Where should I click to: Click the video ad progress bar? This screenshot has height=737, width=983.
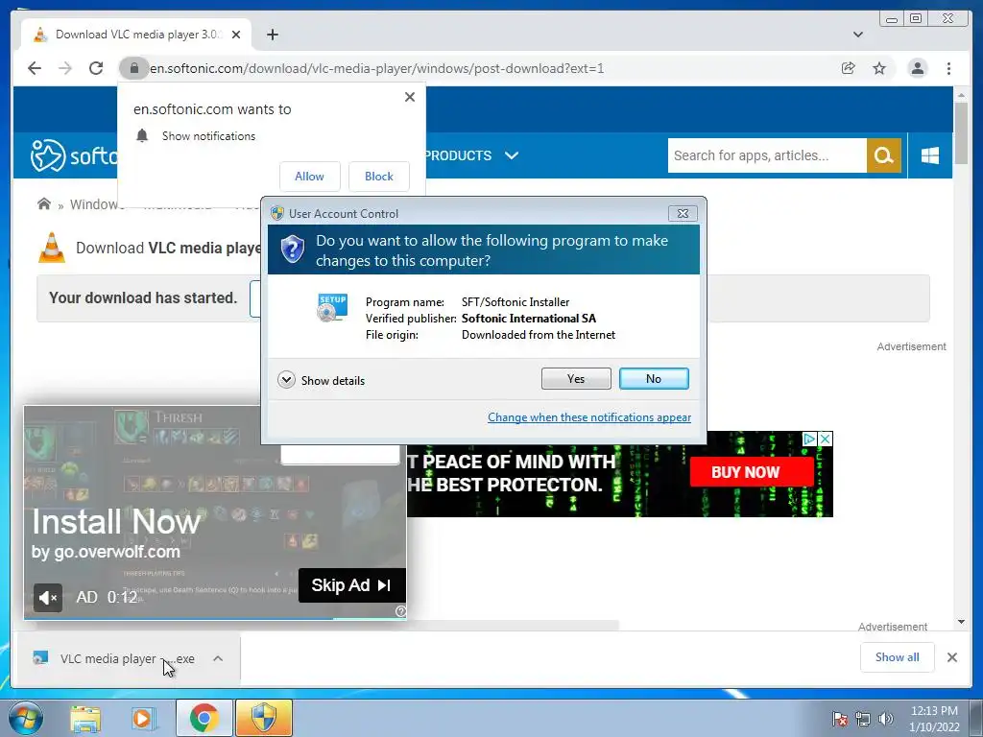(x=215, y=619)
